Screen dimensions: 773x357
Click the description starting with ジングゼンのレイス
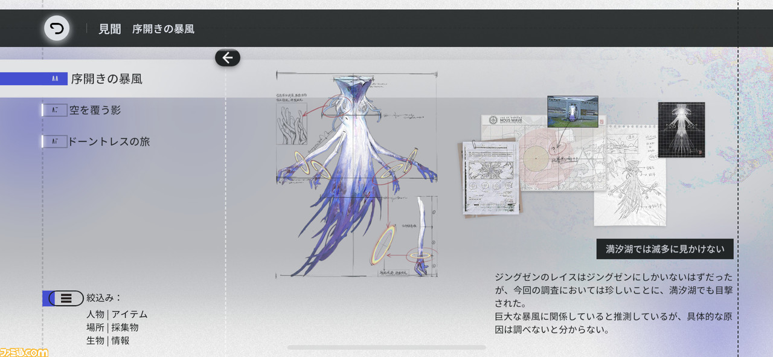614,304
